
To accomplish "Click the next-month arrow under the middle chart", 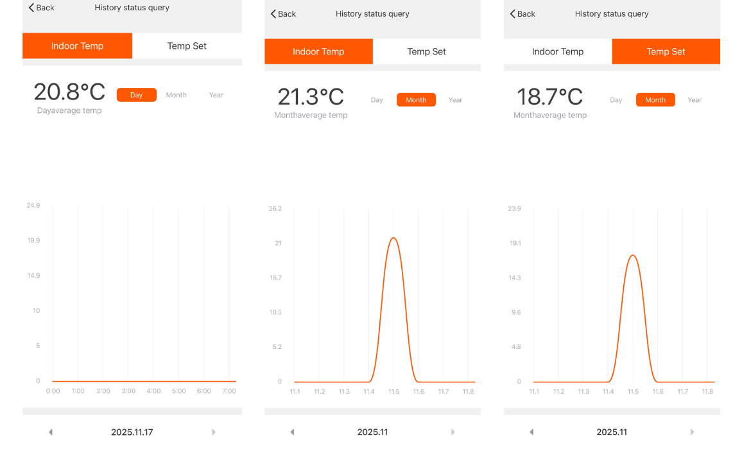I will [x=453, y=432].
